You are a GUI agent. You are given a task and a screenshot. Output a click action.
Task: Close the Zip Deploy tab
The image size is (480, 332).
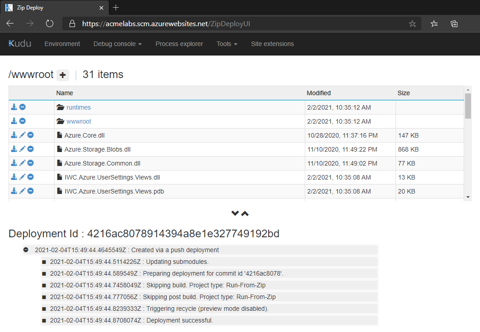101,8
